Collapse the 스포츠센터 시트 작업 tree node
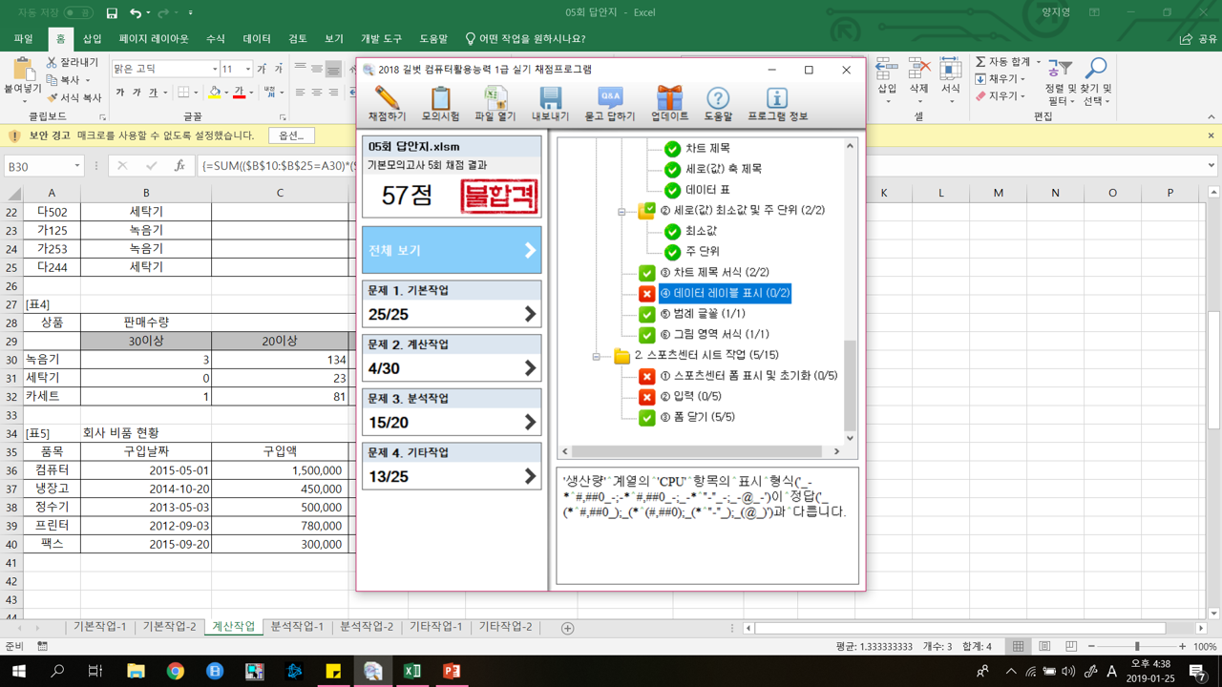This screenshot has width=1222, height=687. pyautogui.click(x=596, y=356)
